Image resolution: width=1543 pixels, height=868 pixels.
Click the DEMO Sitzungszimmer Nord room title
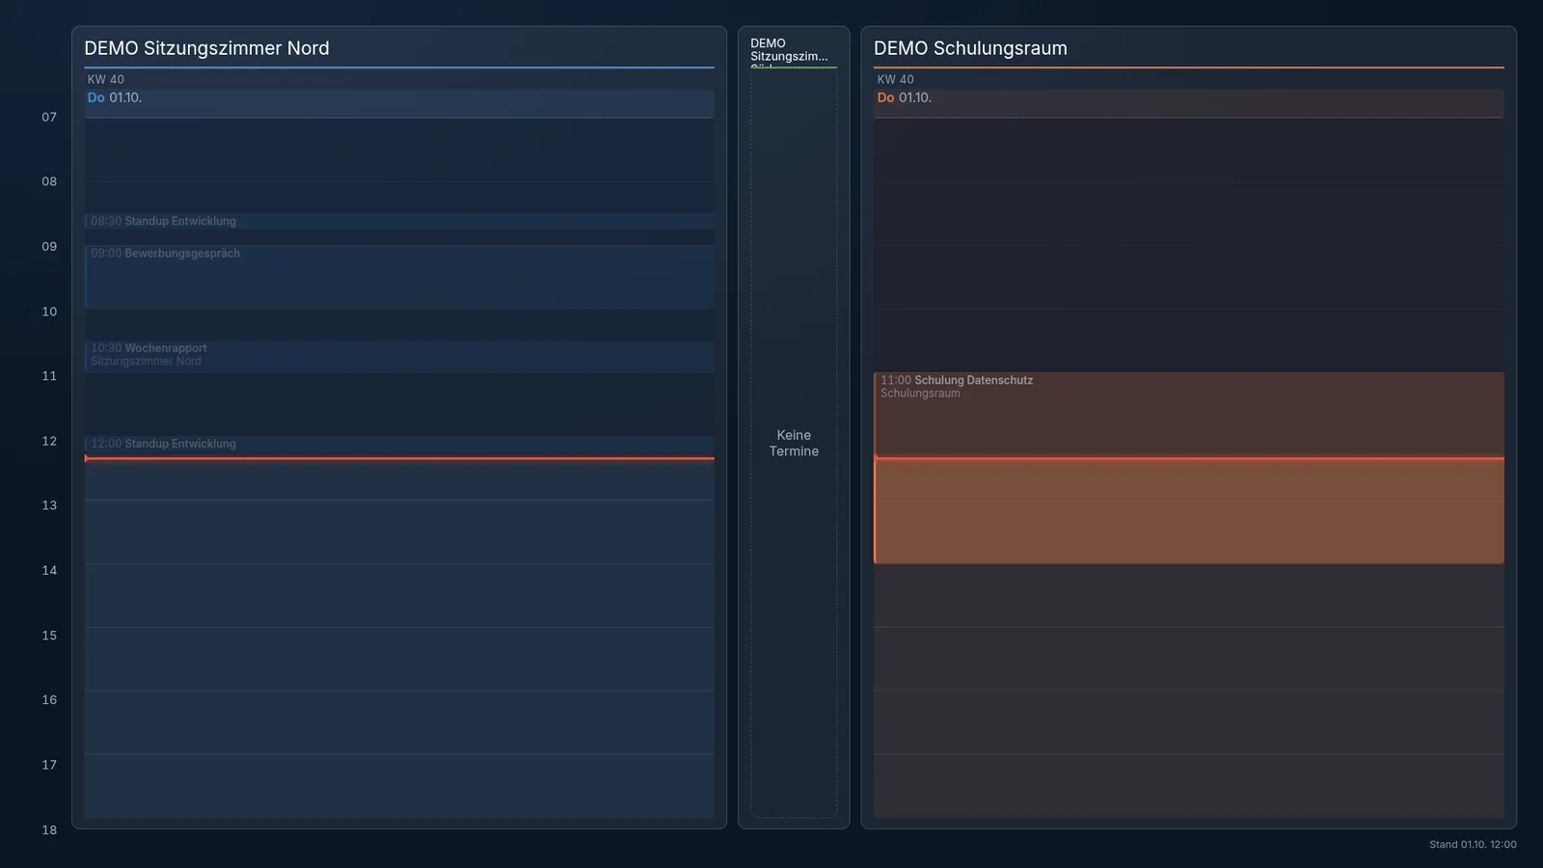(x=206, y=48)
